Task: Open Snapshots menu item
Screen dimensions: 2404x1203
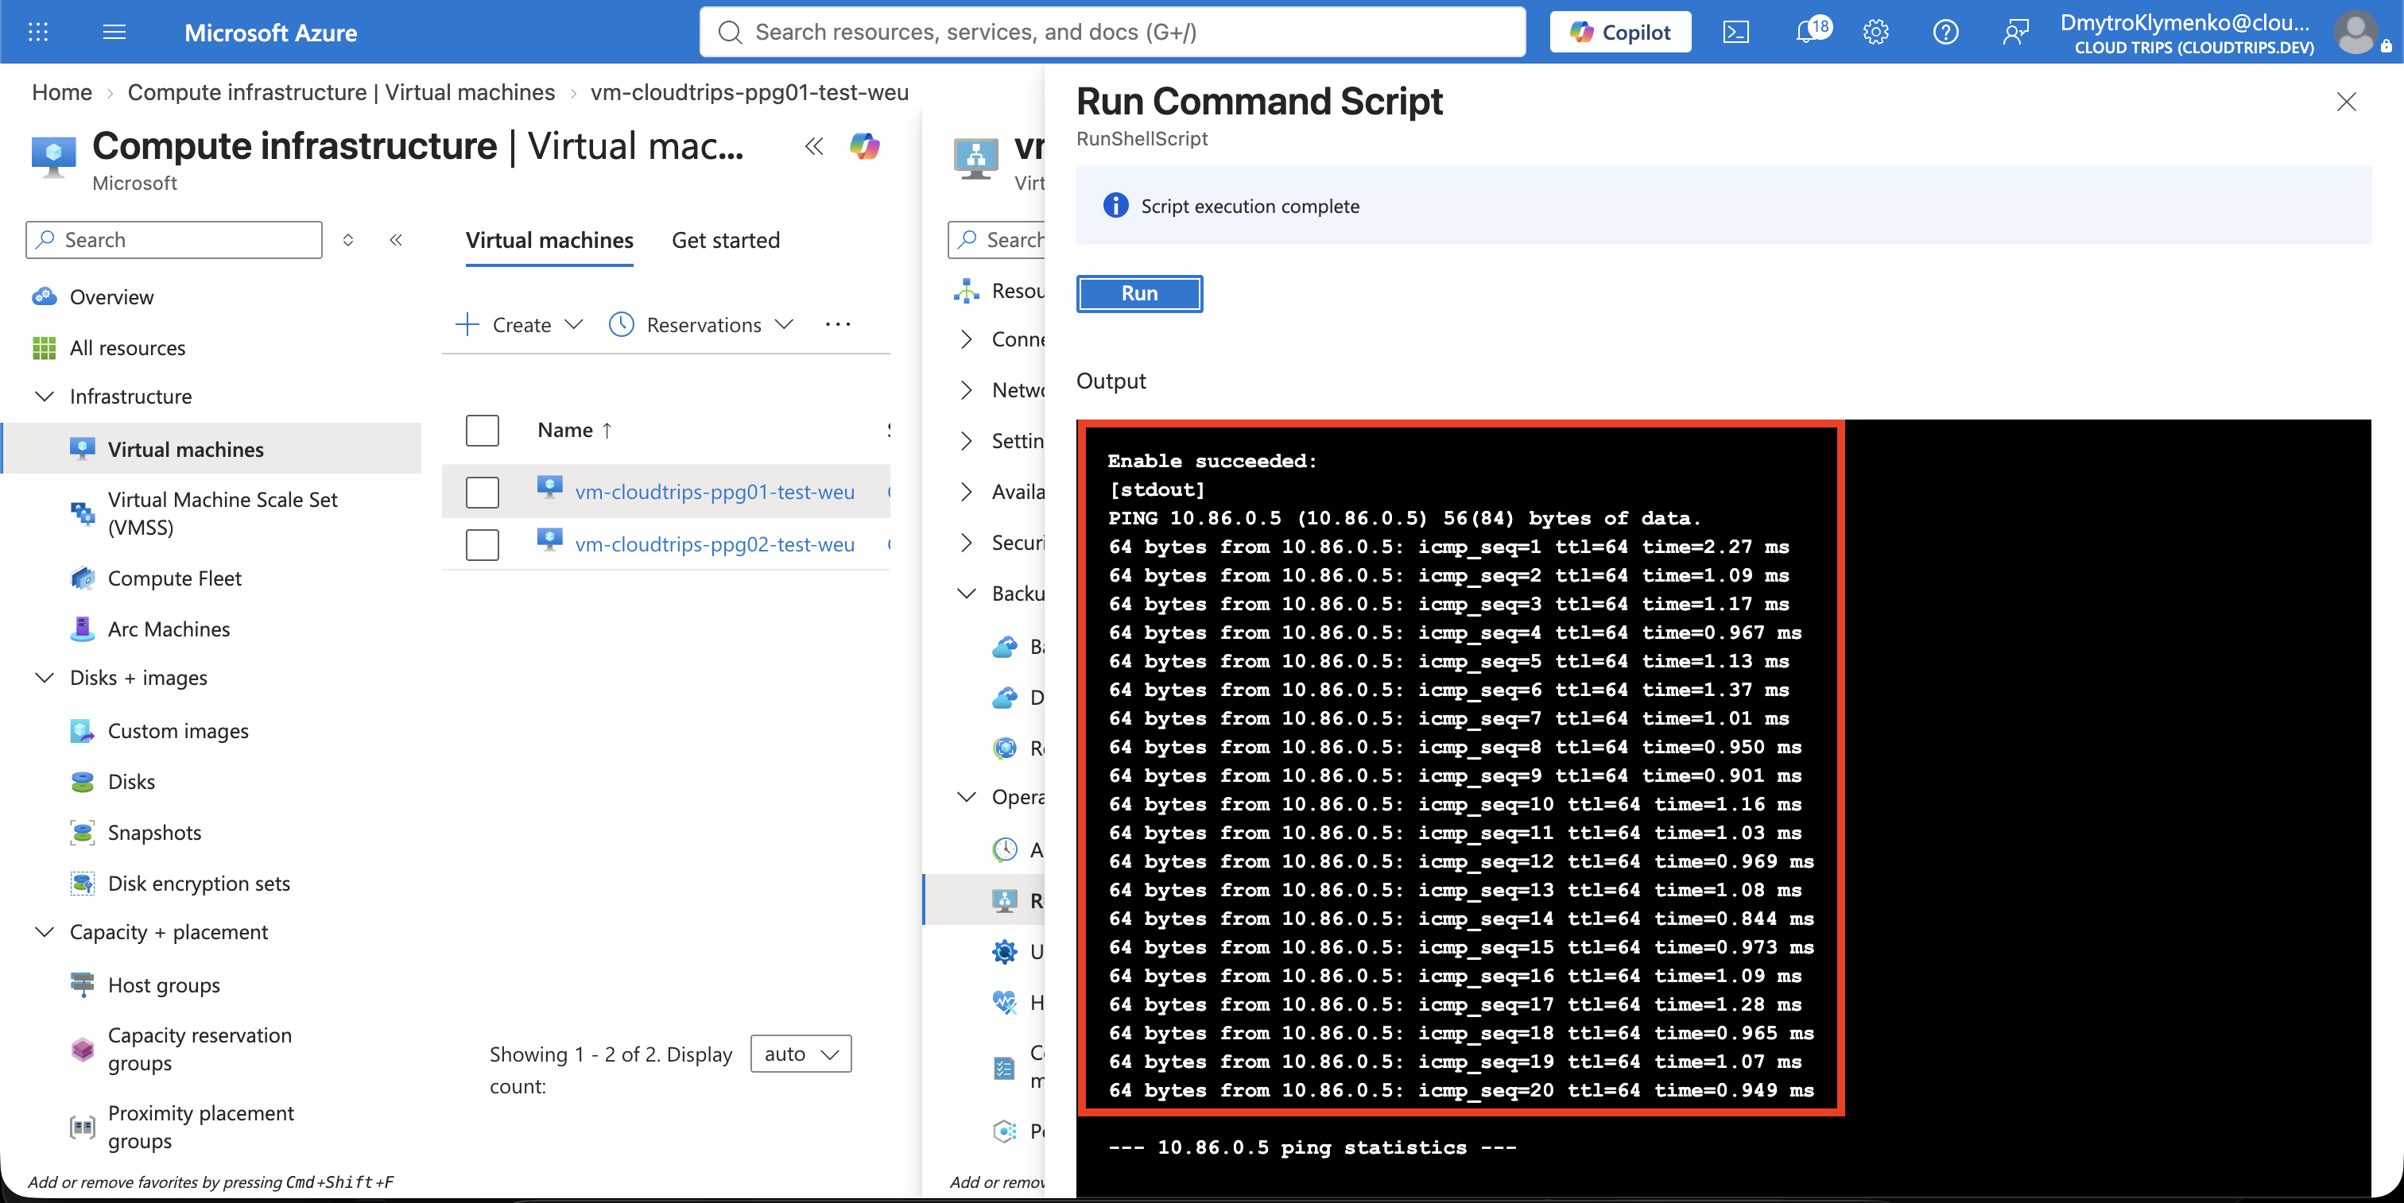Action: 155,833
